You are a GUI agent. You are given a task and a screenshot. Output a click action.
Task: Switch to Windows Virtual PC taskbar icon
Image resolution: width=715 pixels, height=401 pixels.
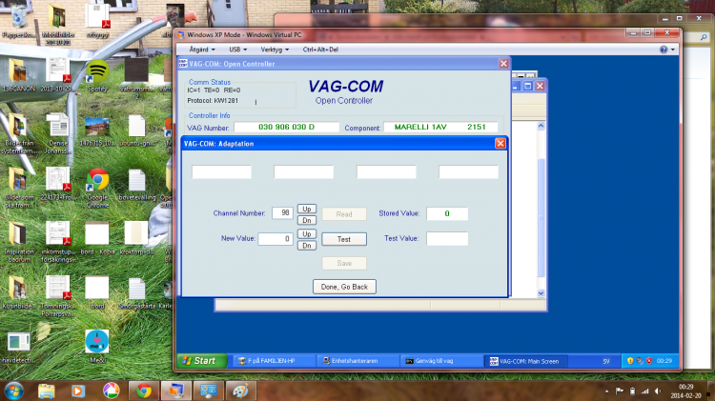[176, 391]
